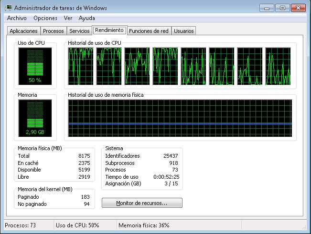
Task: Click the fourth CPU core history graph
Action: (165, 66)
